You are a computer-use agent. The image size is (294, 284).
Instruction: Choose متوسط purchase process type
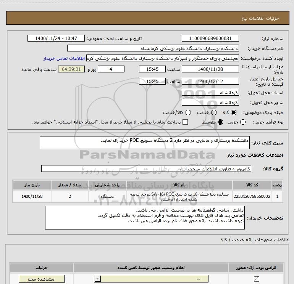(220, 122)
